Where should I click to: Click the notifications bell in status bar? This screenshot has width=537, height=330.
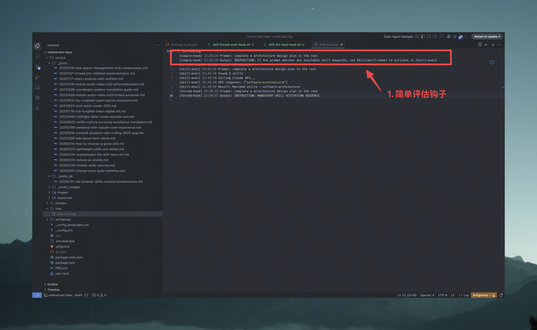(x=501, y=295)
